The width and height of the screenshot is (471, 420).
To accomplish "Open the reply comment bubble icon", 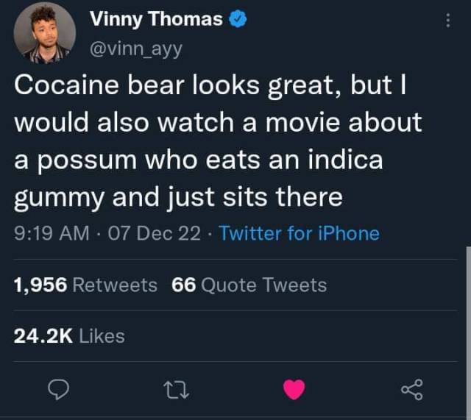I will pyautogui.click(x=58, y=389).
